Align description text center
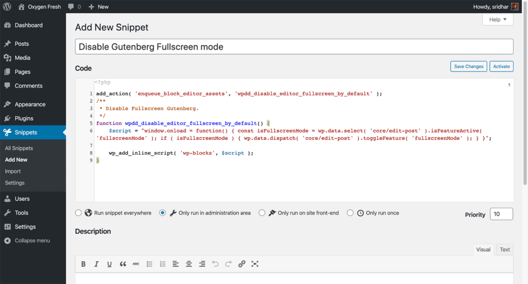 click(x=189, y=264)
